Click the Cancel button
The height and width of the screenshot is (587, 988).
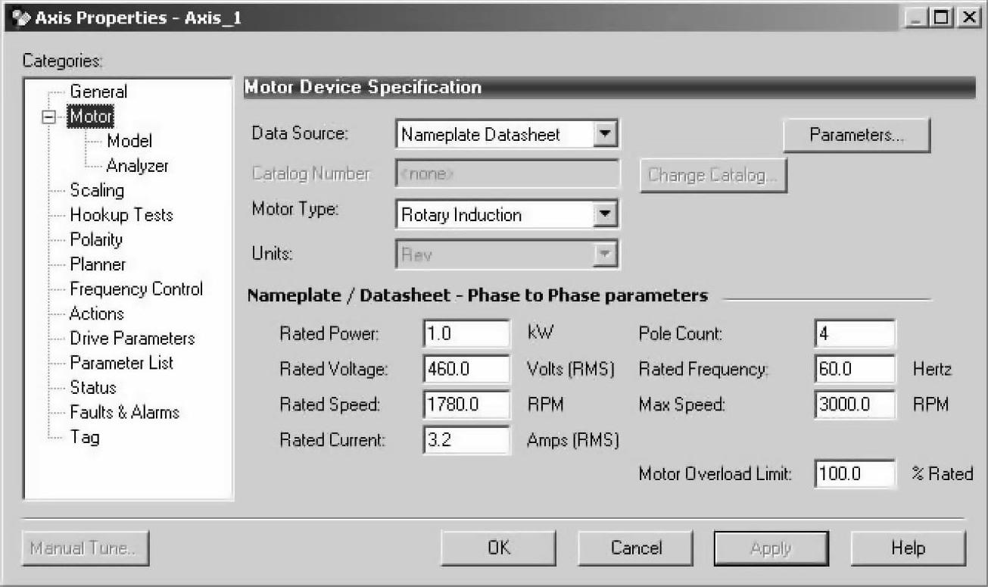pos(636,548)
